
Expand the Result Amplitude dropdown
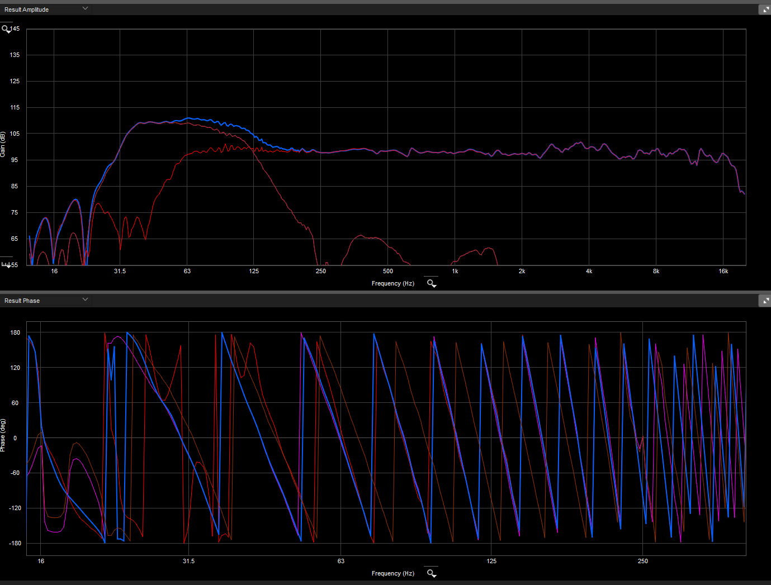click(x=85, y=9)
